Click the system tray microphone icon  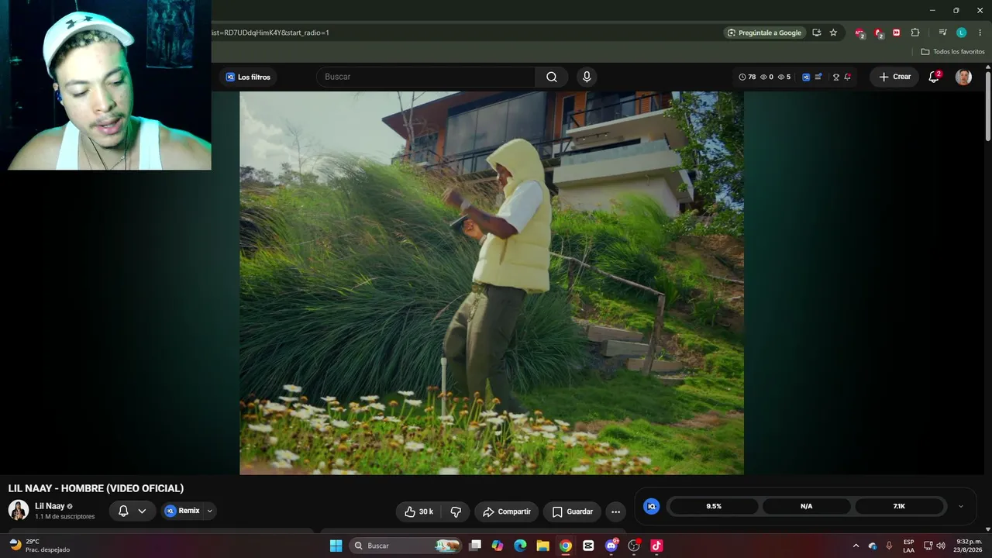pyautogui.click(x=889, y=546)
